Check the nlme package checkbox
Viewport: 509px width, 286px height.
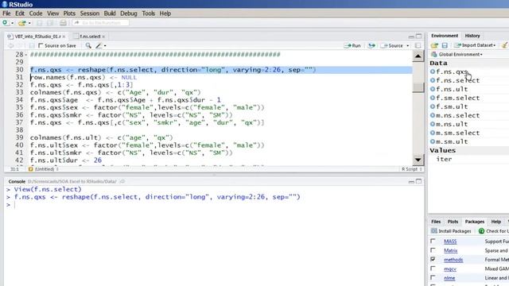pos(433,277)
